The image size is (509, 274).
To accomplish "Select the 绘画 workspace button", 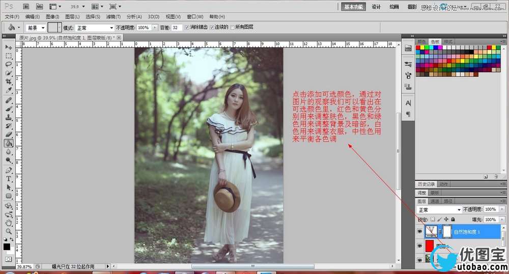I will (x=394, y=7).
